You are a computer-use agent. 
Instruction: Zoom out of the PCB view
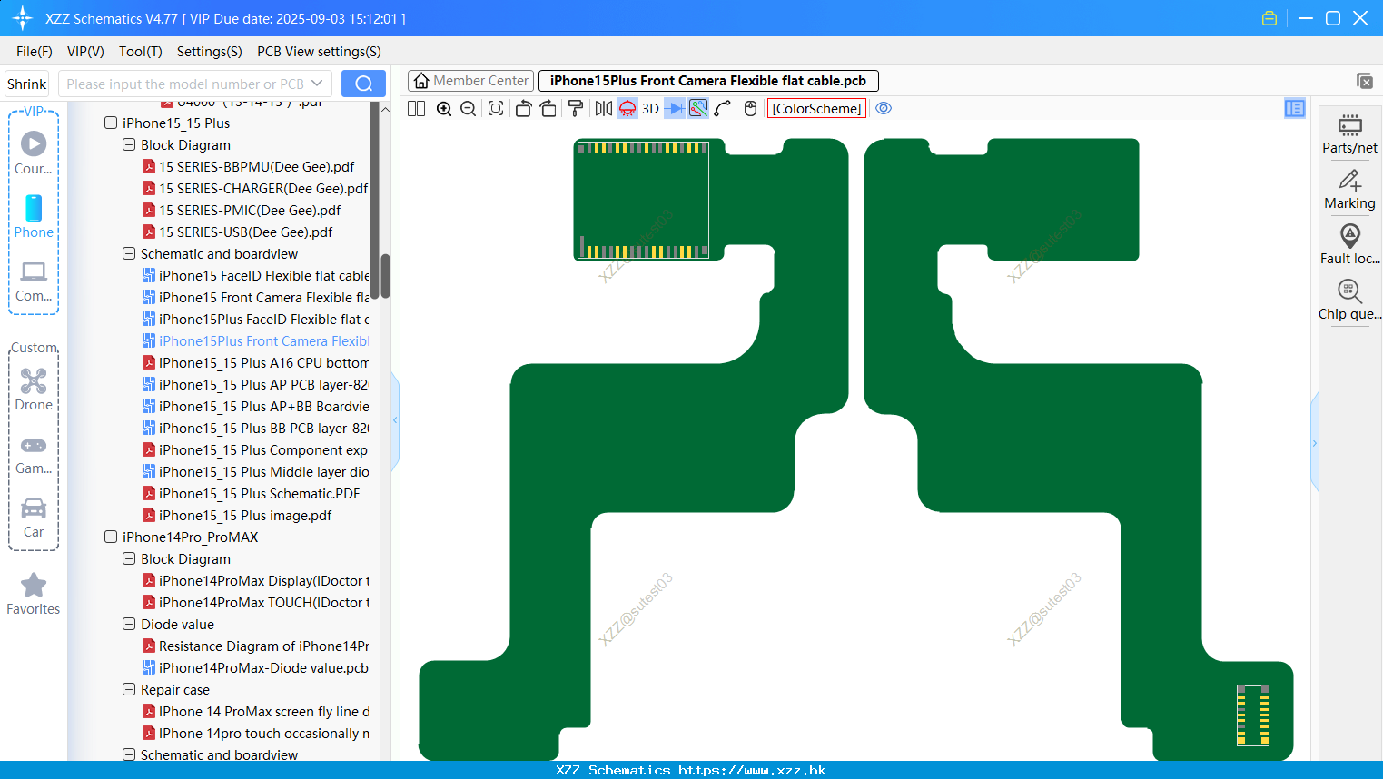point(469,109)
